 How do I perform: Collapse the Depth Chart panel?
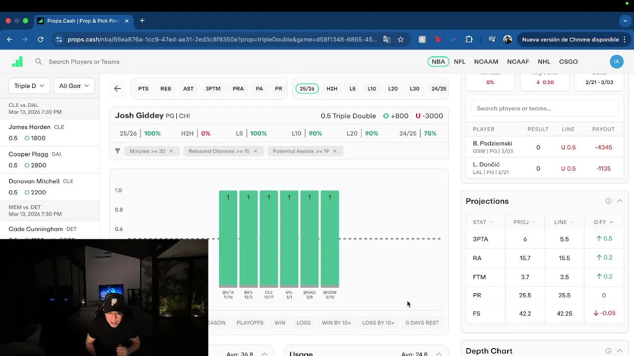[x=620, y=351]
